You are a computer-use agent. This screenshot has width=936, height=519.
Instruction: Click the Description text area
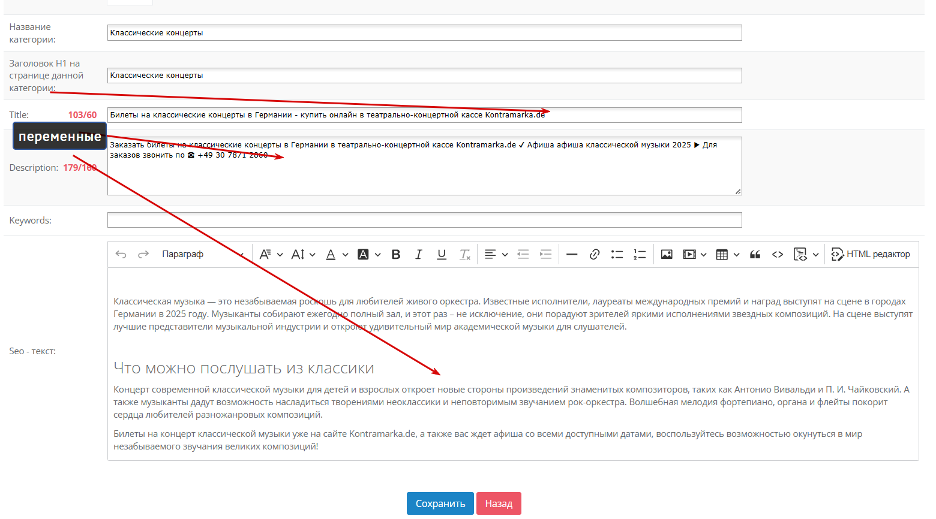tap(425, 166)
